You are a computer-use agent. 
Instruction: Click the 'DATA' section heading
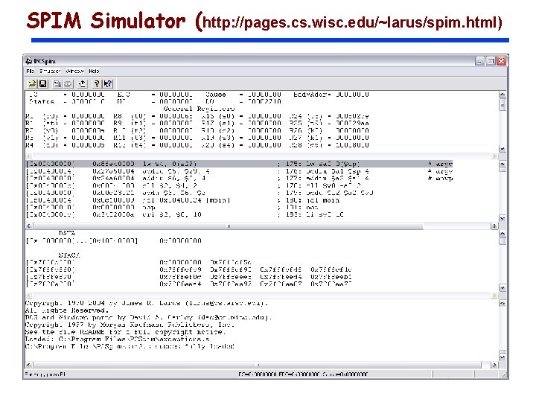pyautogui.click(x=67, y=233)
